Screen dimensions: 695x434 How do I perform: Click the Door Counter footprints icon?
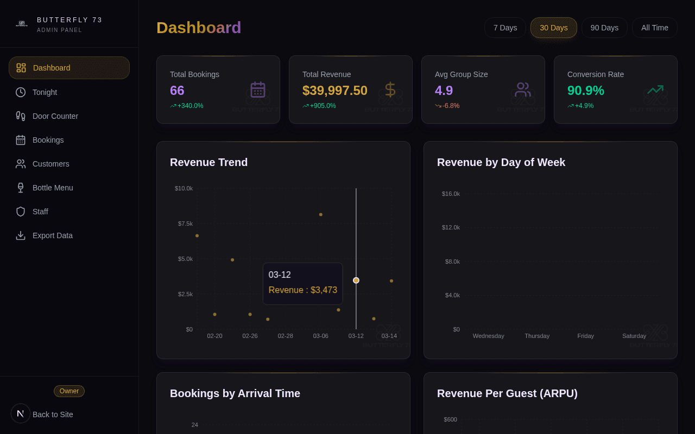(x=21, y=116)
